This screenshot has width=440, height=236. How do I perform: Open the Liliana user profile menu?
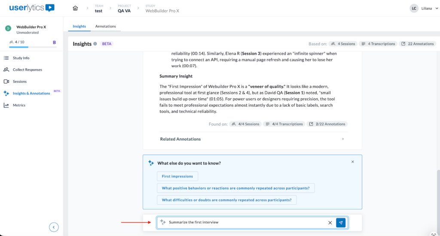pyautogui.click(x=424, y=8)
